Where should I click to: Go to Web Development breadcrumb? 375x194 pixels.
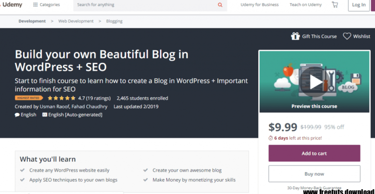point(76,21)
